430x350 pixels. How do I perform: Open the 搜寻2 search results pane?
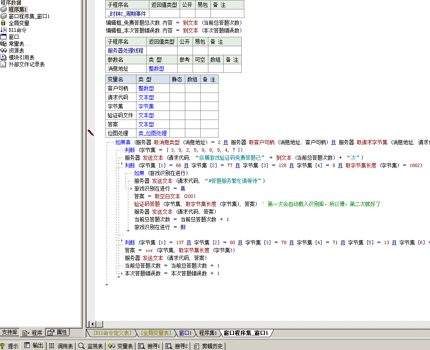[x=177, y=346]
